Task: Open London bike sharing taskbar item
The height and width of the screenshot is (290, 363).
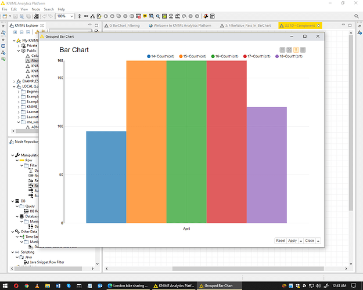Action: click(128, 285)
